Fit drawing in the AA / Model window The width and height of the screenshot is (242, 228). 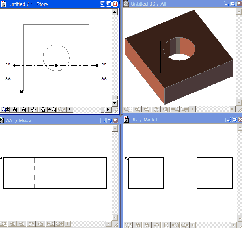pyautogui.click(x=41, y=224)
